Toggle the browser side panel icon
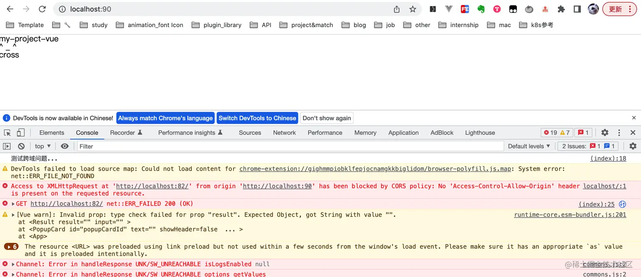The width and height of the screenshot is (641, 277). [577, 9]
